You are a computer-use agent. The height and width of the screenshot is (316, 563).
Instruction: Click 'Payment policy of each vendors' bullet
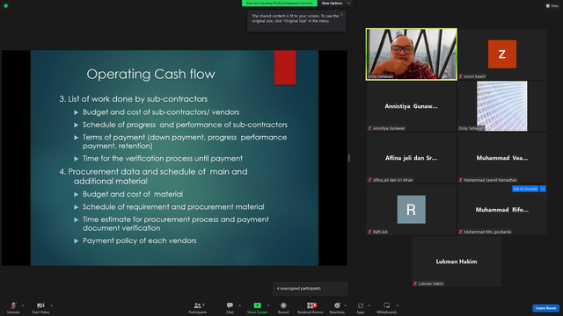(x=139, y=241)
